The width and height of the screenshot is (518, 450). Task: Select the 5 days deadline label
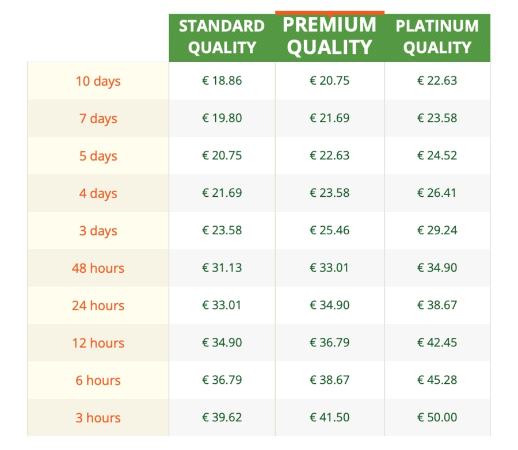coord(98,156)
